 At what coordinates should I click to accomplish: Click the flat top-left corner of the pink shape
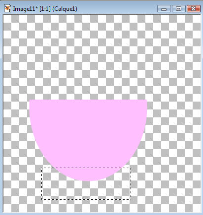pos(30,100)
